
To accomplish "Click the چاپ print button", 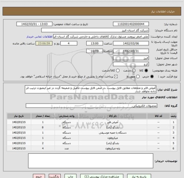I will point(71,176).
